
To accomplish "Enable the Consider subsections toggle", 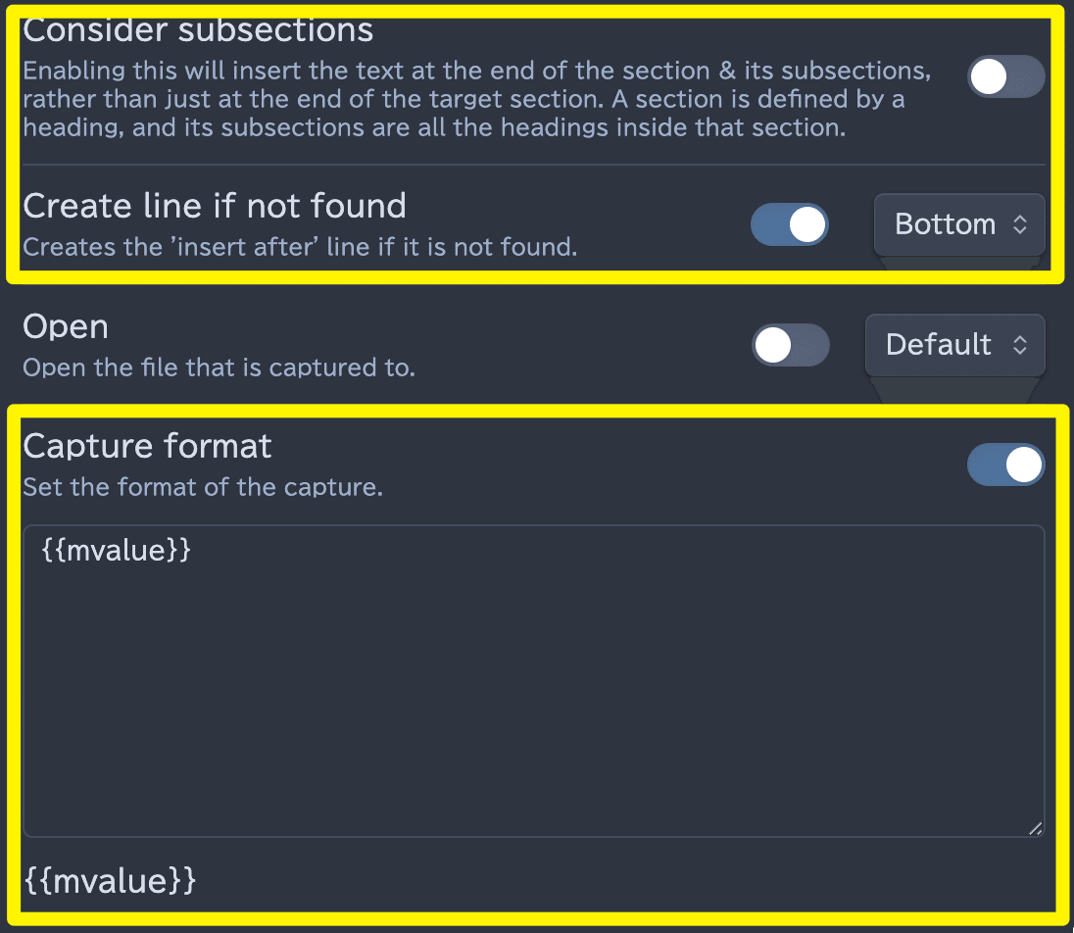I will [1005, 76].
